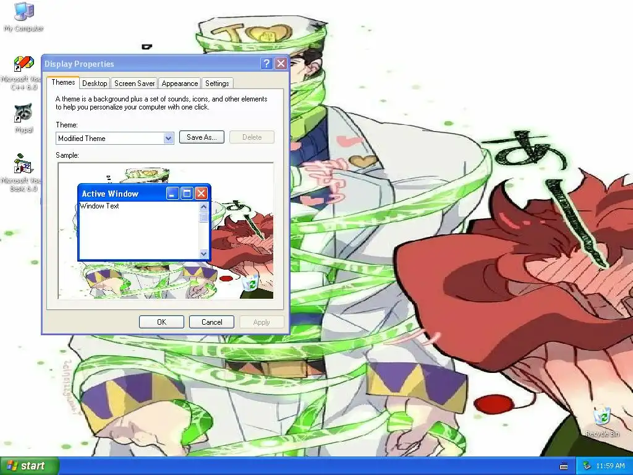Screen dimensions: 633x475
Task: Click Cancel in Display Properties
Action: [x=211, y=322]
